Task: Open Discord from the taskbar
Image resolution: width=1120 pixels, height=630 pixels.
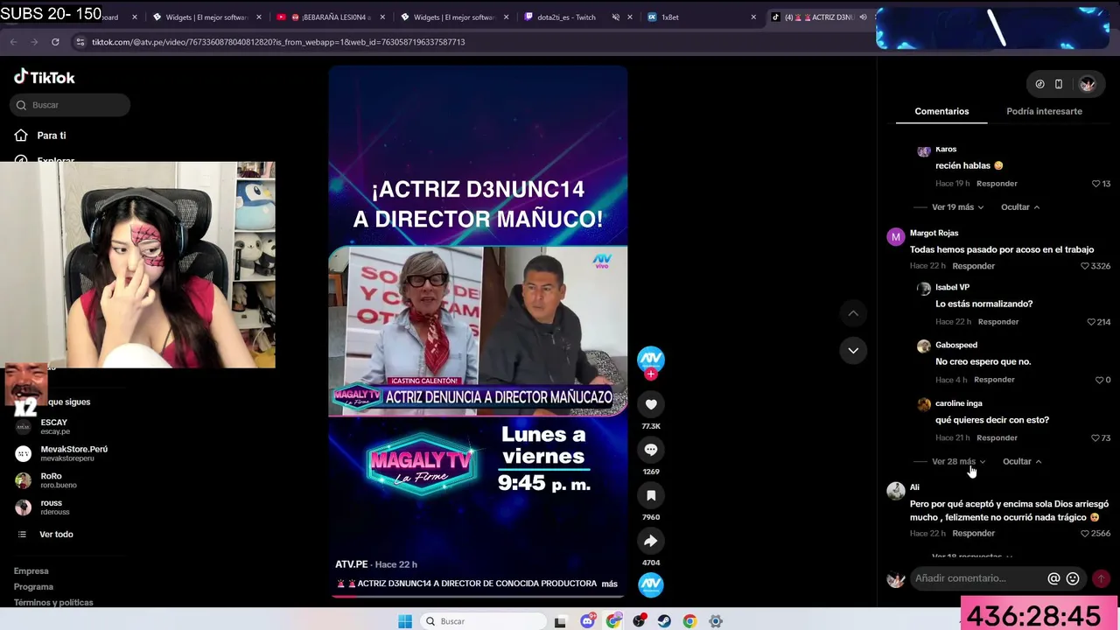Action: (588, 621)
